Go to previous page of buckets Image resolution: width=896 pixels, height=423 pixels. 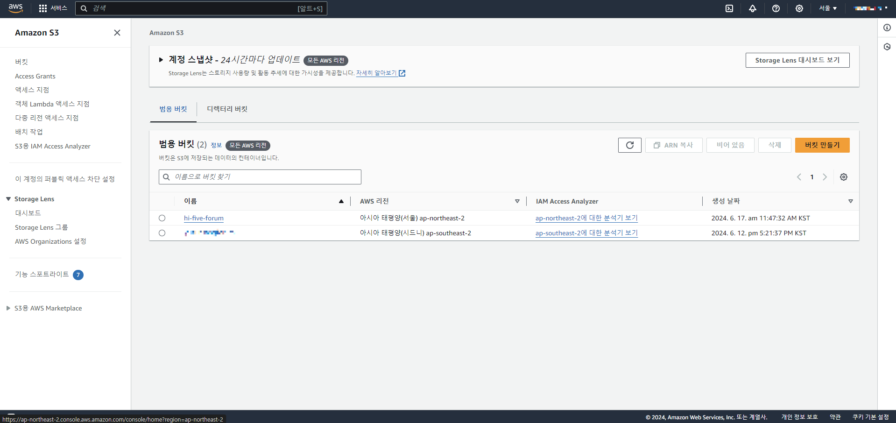tap(799, 177)
